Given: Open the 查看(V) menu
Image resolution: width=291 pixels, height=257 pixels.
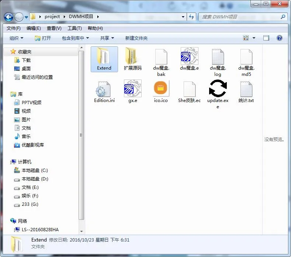Looking at the screenshot, I should (x=54, y=28).
